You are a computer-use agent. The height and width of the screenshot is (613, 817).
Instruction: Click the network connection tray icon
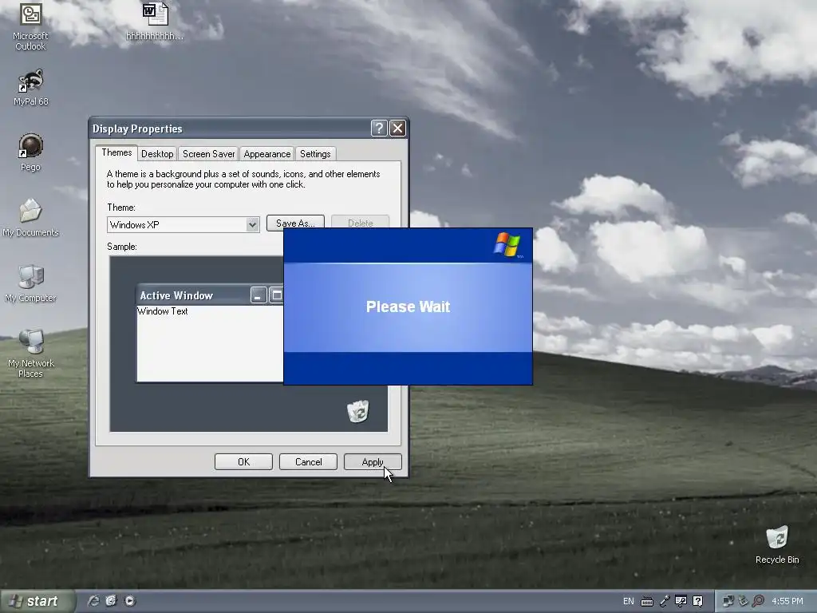point(728,601)
